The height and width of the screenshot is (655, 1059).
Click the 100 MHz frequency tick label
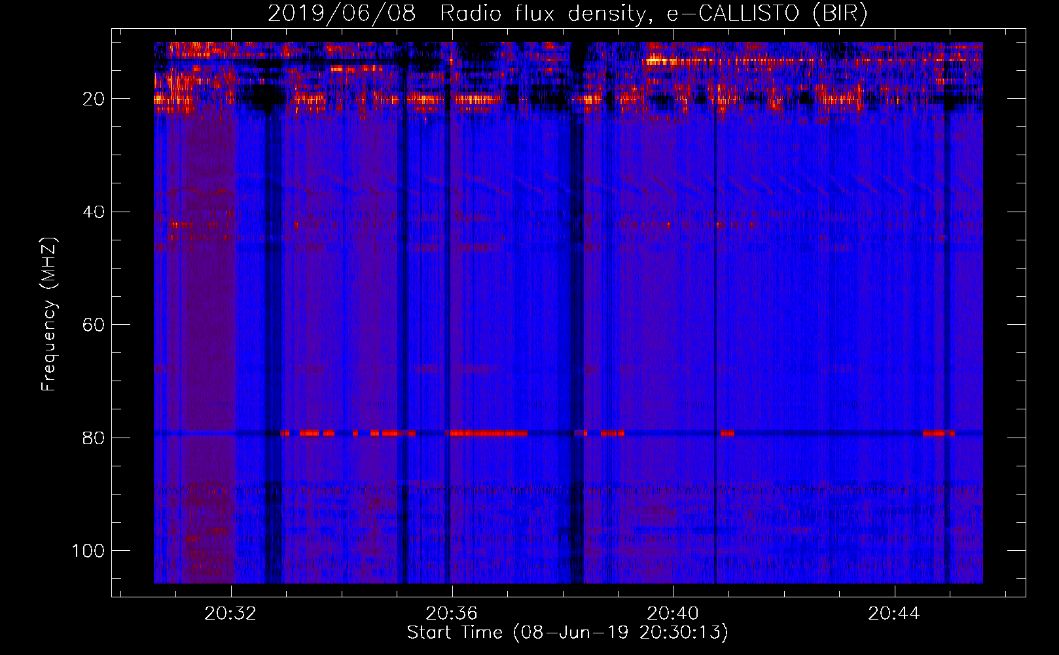88,551
